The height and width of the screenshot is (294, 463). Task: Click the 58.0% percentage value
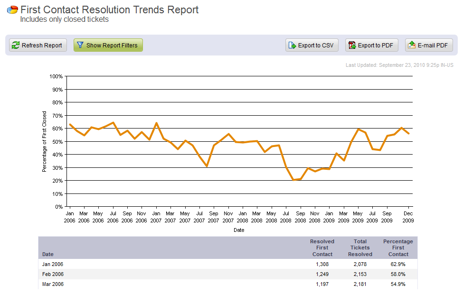(x=398, y=274)
